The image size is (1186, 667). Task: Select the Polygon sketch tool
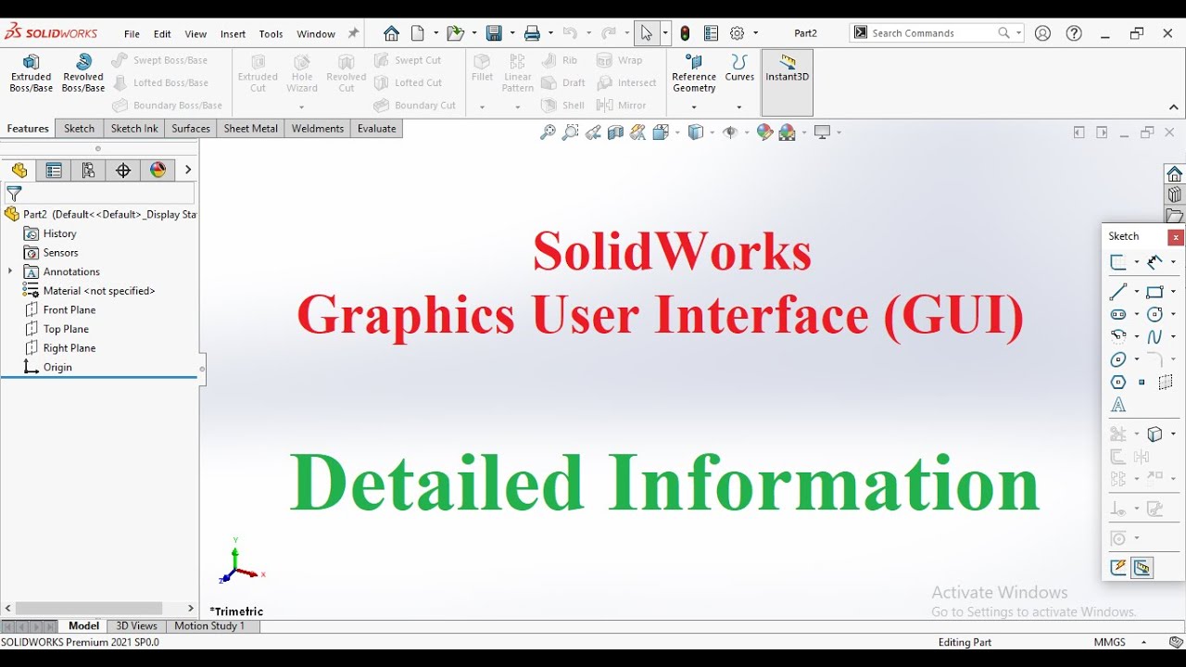[1118, 382]
